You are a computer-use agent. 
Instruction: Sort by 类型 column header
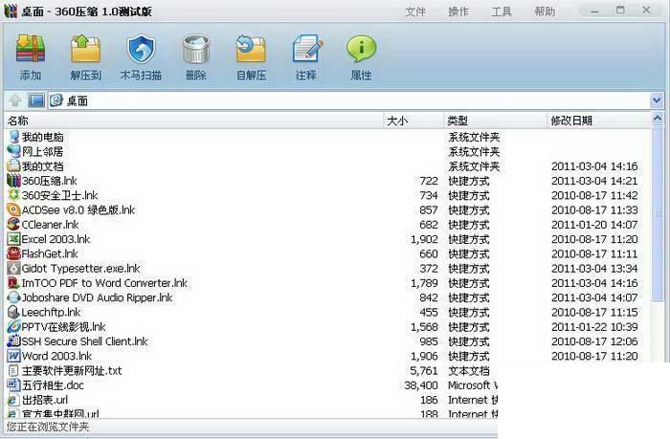496,121
